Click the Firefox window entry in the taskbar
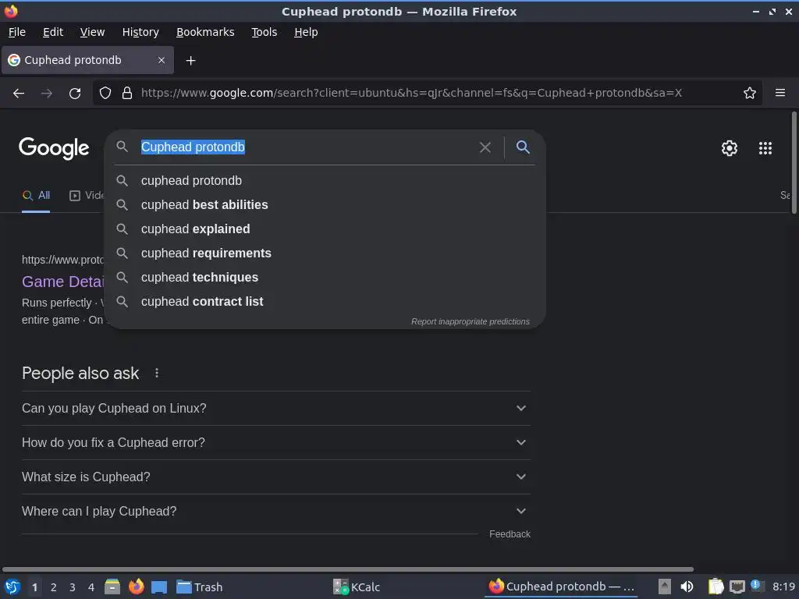Image resolution: width=799 pixels, height=599 pixels. (x=561, y=587)
